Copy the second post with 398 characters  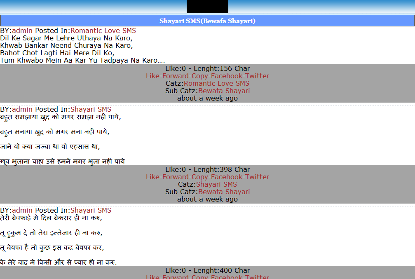point(200,177)
